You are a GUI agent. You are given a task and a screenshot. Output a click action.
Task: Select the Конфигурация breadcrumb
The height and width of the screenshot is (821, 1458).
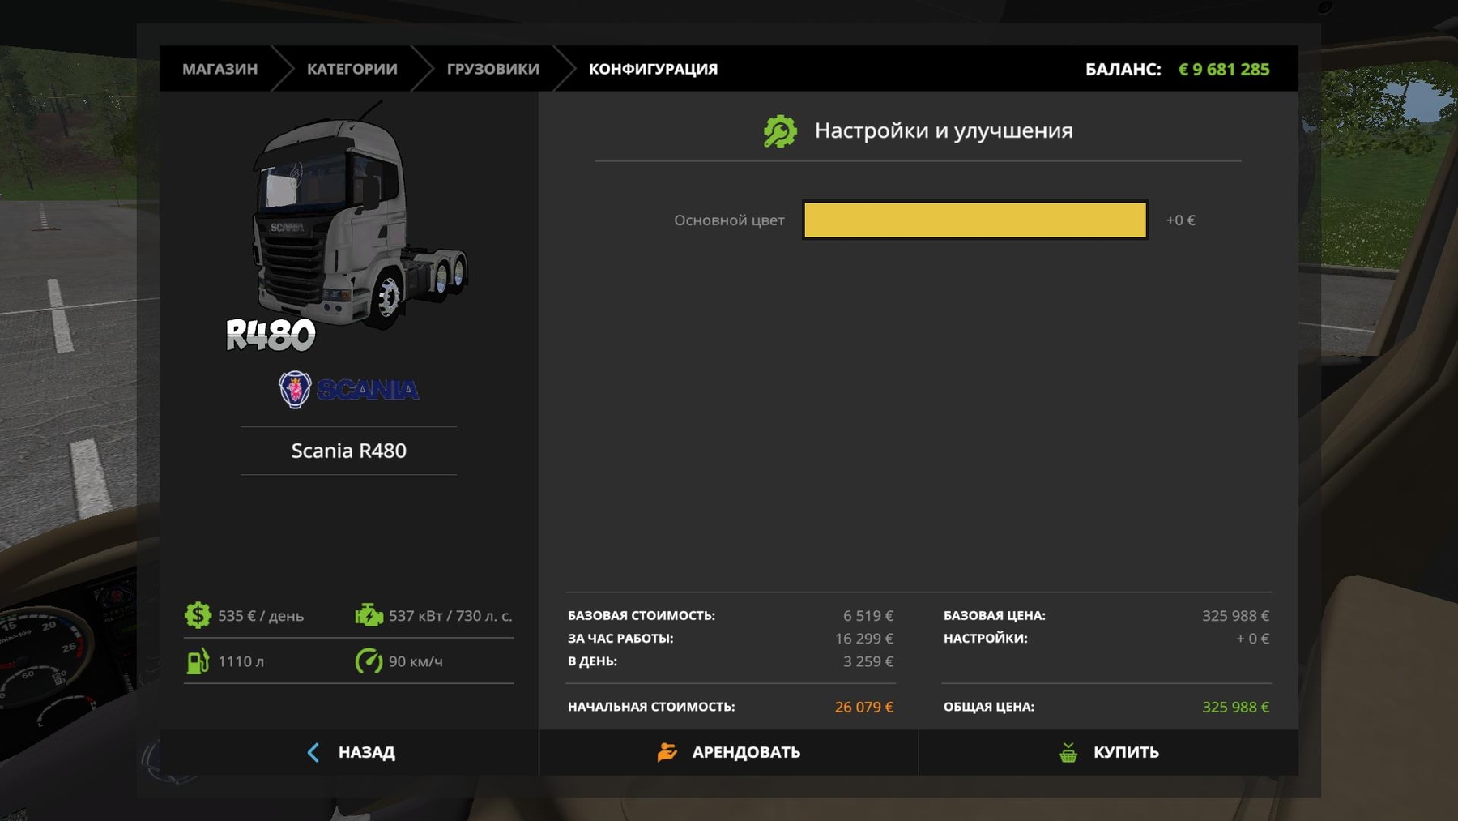click(x=653, y=69)
